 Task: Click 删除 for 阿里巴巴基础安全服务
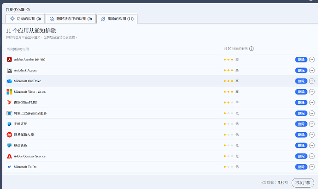(301, 113)
